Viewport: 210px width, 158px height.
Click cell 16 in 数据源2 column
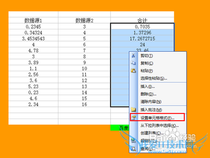pyautogui.click(x=84, y=104)
